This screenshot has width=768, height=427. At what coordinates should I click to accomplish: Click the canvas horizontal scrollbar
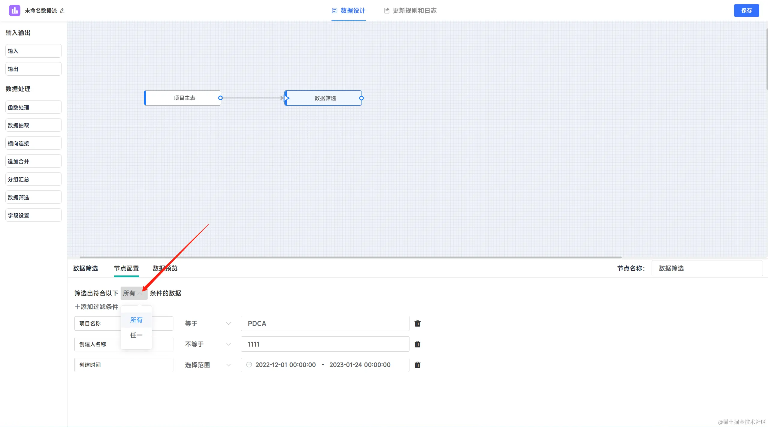pyautogui.click(x=350, y=257)
